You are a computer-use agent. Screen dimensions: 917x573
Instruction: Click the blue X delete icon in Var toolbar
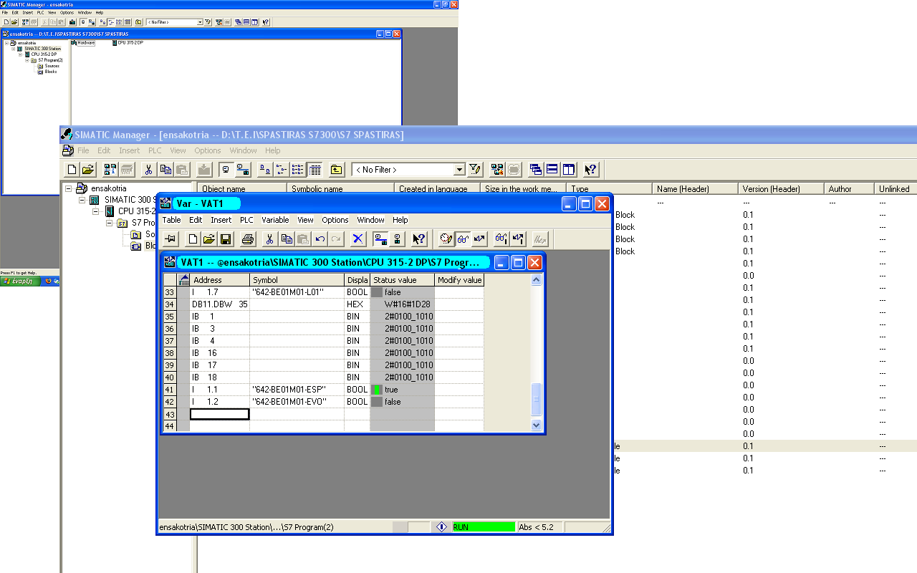click(x=358, y=239)
